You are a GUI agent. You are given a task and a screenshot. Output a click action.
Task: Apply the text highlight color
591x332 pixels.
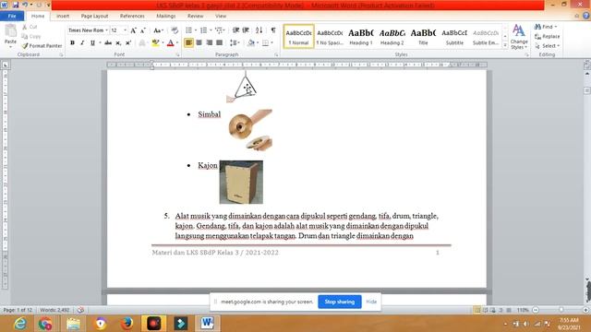[155, 43]
